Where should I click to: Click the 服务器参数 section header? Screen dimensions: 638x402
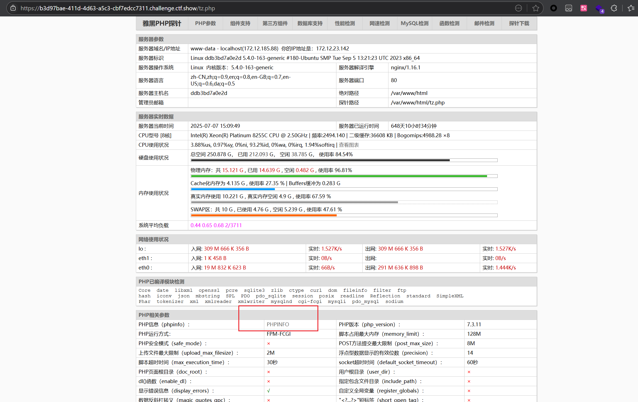(336, 39)
